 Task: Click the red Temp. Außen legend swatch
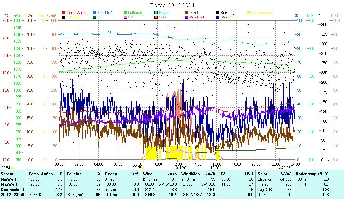[x=64, y=13]
